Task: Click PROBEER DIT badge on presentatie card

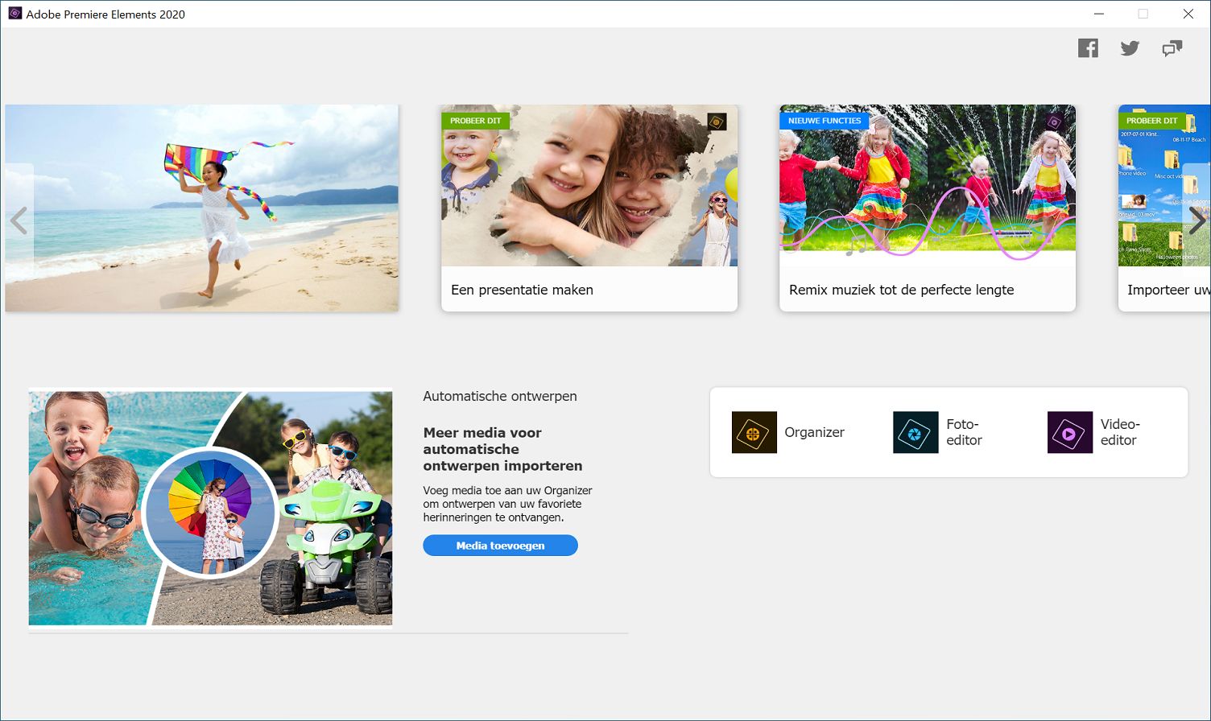Action: tap(475, 121)
